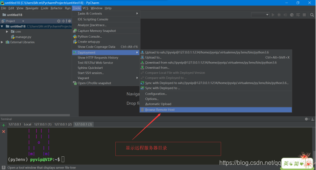The width and height of the screenshot is (316, 170).
Task: Hide the Terminal panel with download-arrow icon
Action: pos(313,119)
